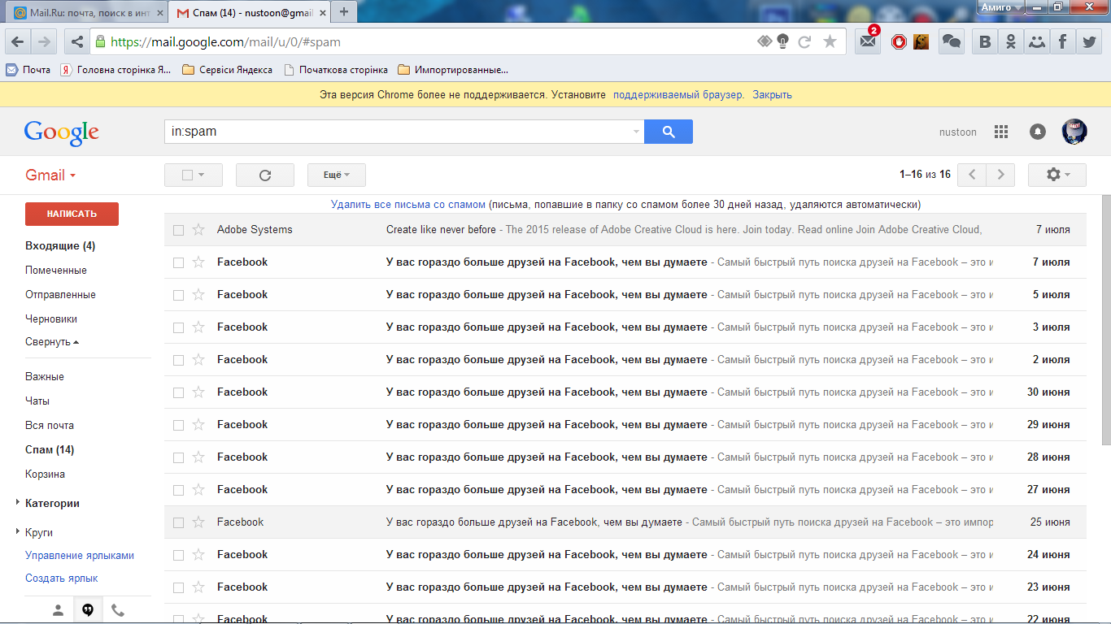
Task: Open the Google apps grid
Action: point(1001,132)
